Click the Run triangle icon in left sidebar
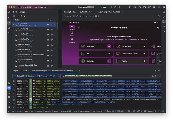Image resolution: width=173 pixels, height=122 pixels. click(x=9, y=83)
